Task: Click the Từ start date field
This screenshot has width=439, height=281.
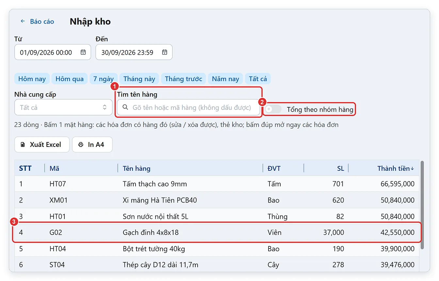Action: point(53,52)
